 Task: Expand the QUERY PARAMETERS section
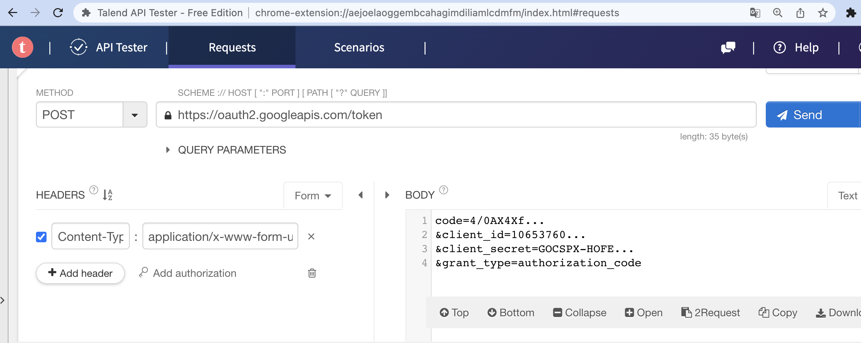[x=226, y=150]
